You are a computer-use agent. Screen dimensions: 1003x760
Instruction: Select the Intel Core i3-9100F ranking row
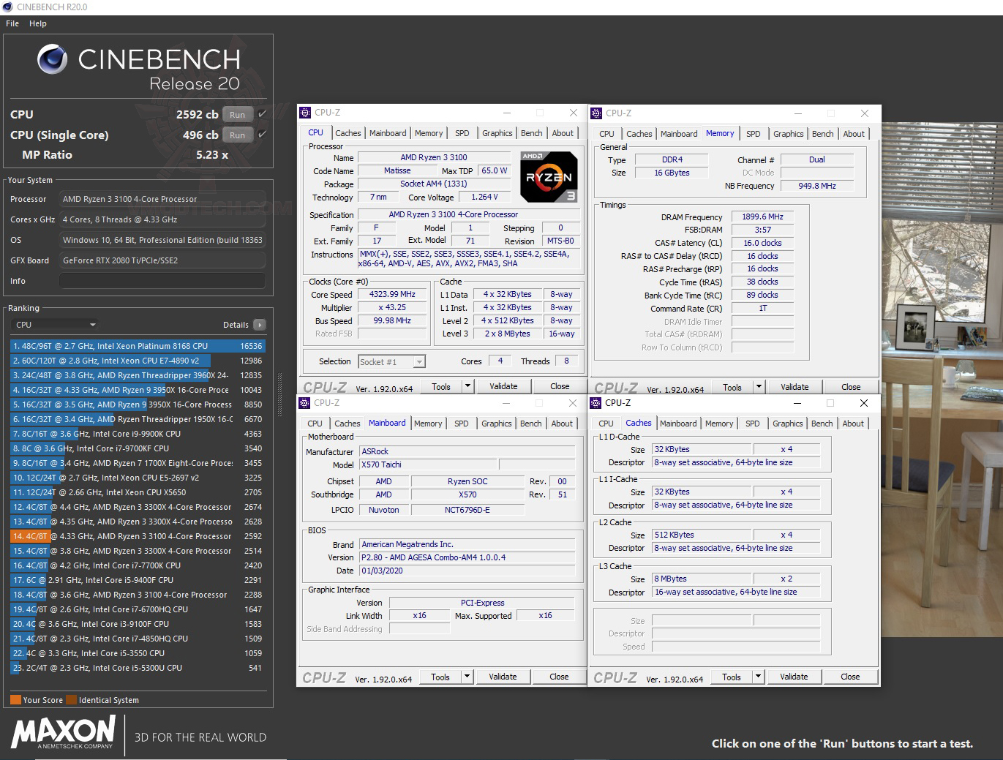tap(138, 624)
